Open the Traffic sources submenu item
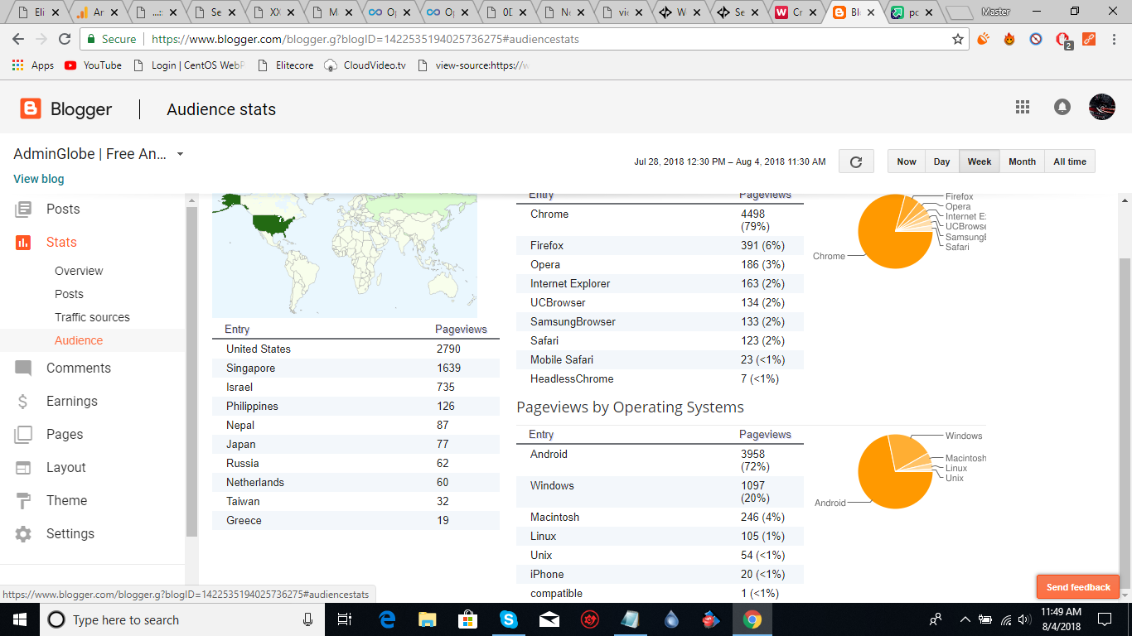Screen dimensions: 1132x636 (92, 317)
